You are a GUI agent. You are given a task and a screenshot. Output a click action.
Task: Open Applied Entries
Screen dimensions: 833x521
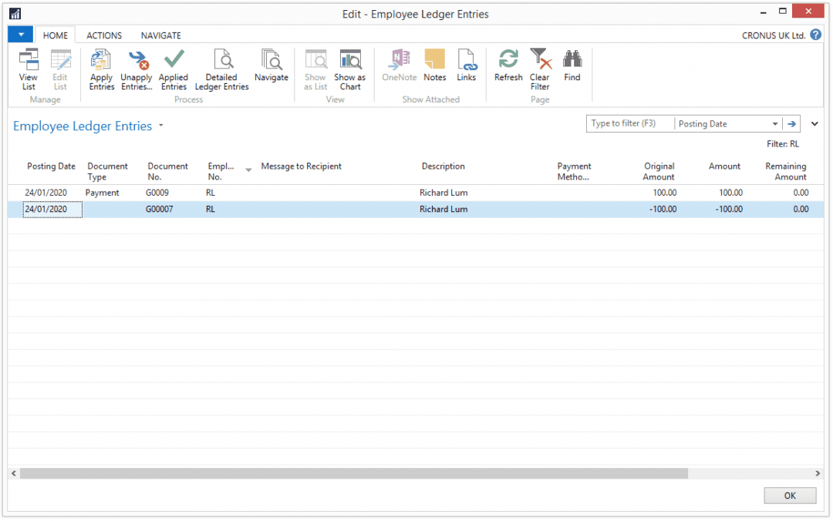tap(174, 69)
